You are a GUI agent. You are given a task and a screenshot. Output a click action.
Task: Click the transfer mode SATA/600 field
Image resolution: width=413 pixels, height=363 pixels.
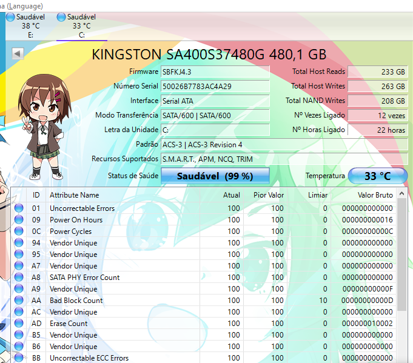click(x=215, y=115)
